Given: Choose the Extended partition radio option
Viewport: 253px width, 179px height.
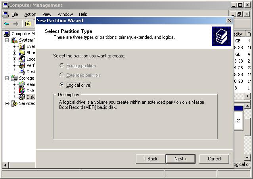Looking at the screenshot, I should (61, 75).
